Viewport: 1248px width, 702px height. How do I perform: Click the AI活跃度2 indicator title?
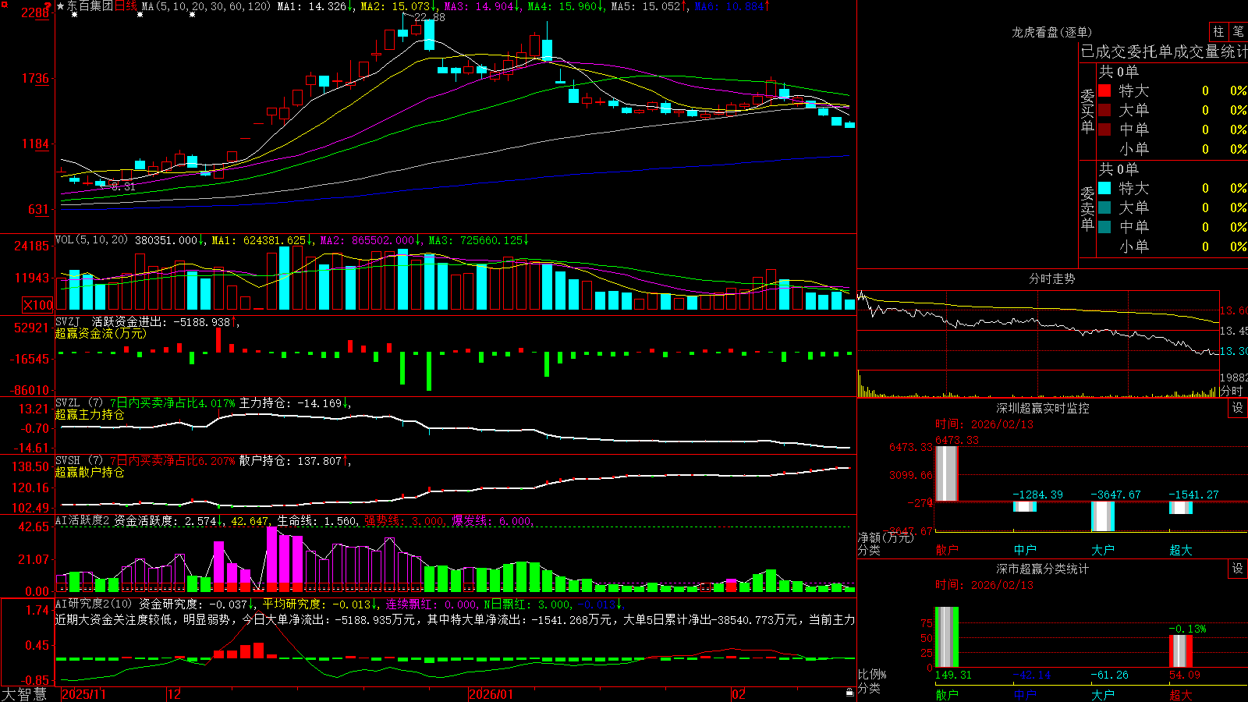pos(82,521)
